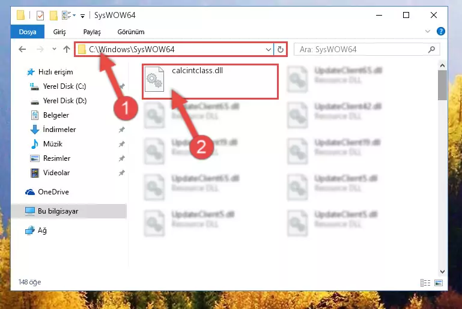Open the Paylaş ribbon tab
462x309 pixels.
click(92, 32)
